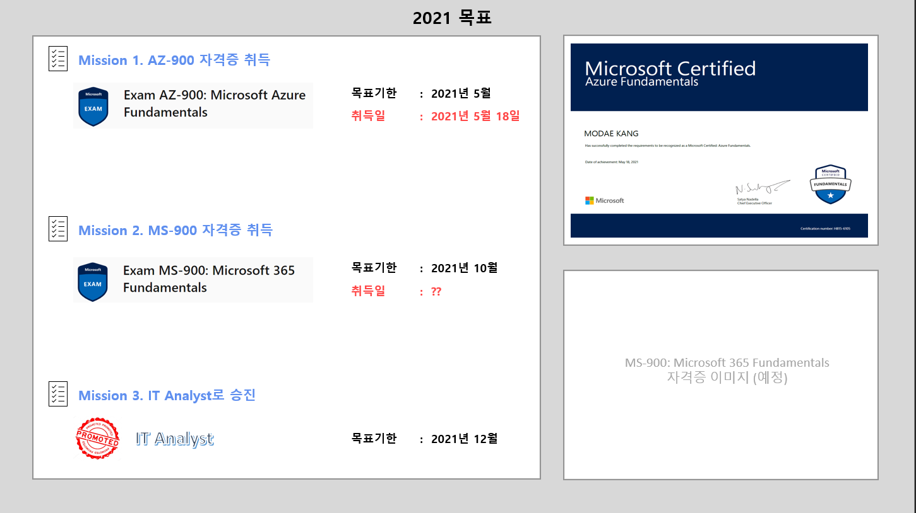This screenshot has width=916, height=513.
Task: Select the '2021 목표' title
Action: coord(452,18)
